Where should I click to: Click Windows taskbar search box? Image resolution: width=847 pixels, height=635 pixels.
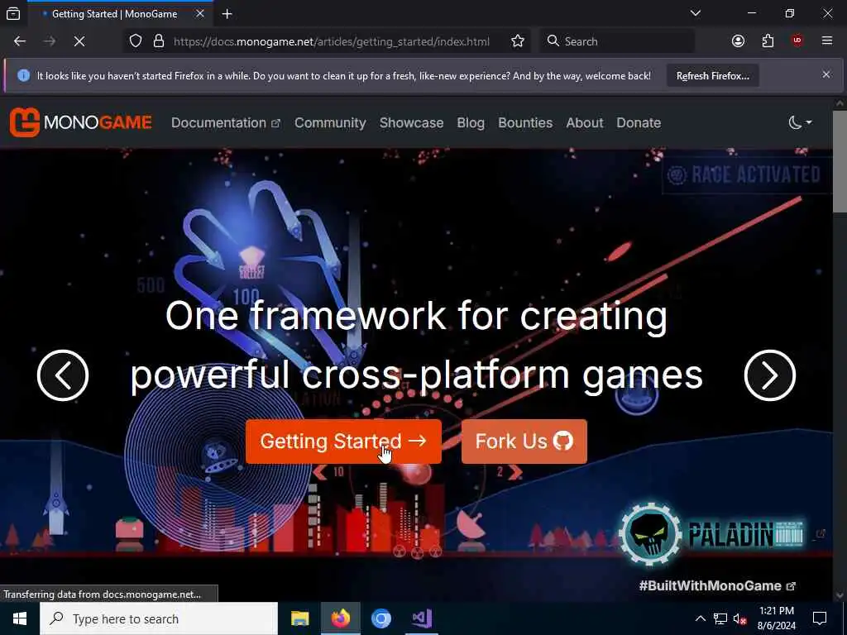click(159, 618)
